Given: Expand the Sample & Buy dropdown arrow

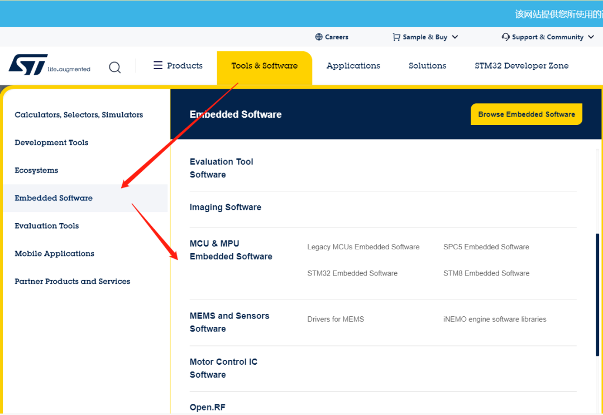Looking at the screenshot, I should 455,37.
